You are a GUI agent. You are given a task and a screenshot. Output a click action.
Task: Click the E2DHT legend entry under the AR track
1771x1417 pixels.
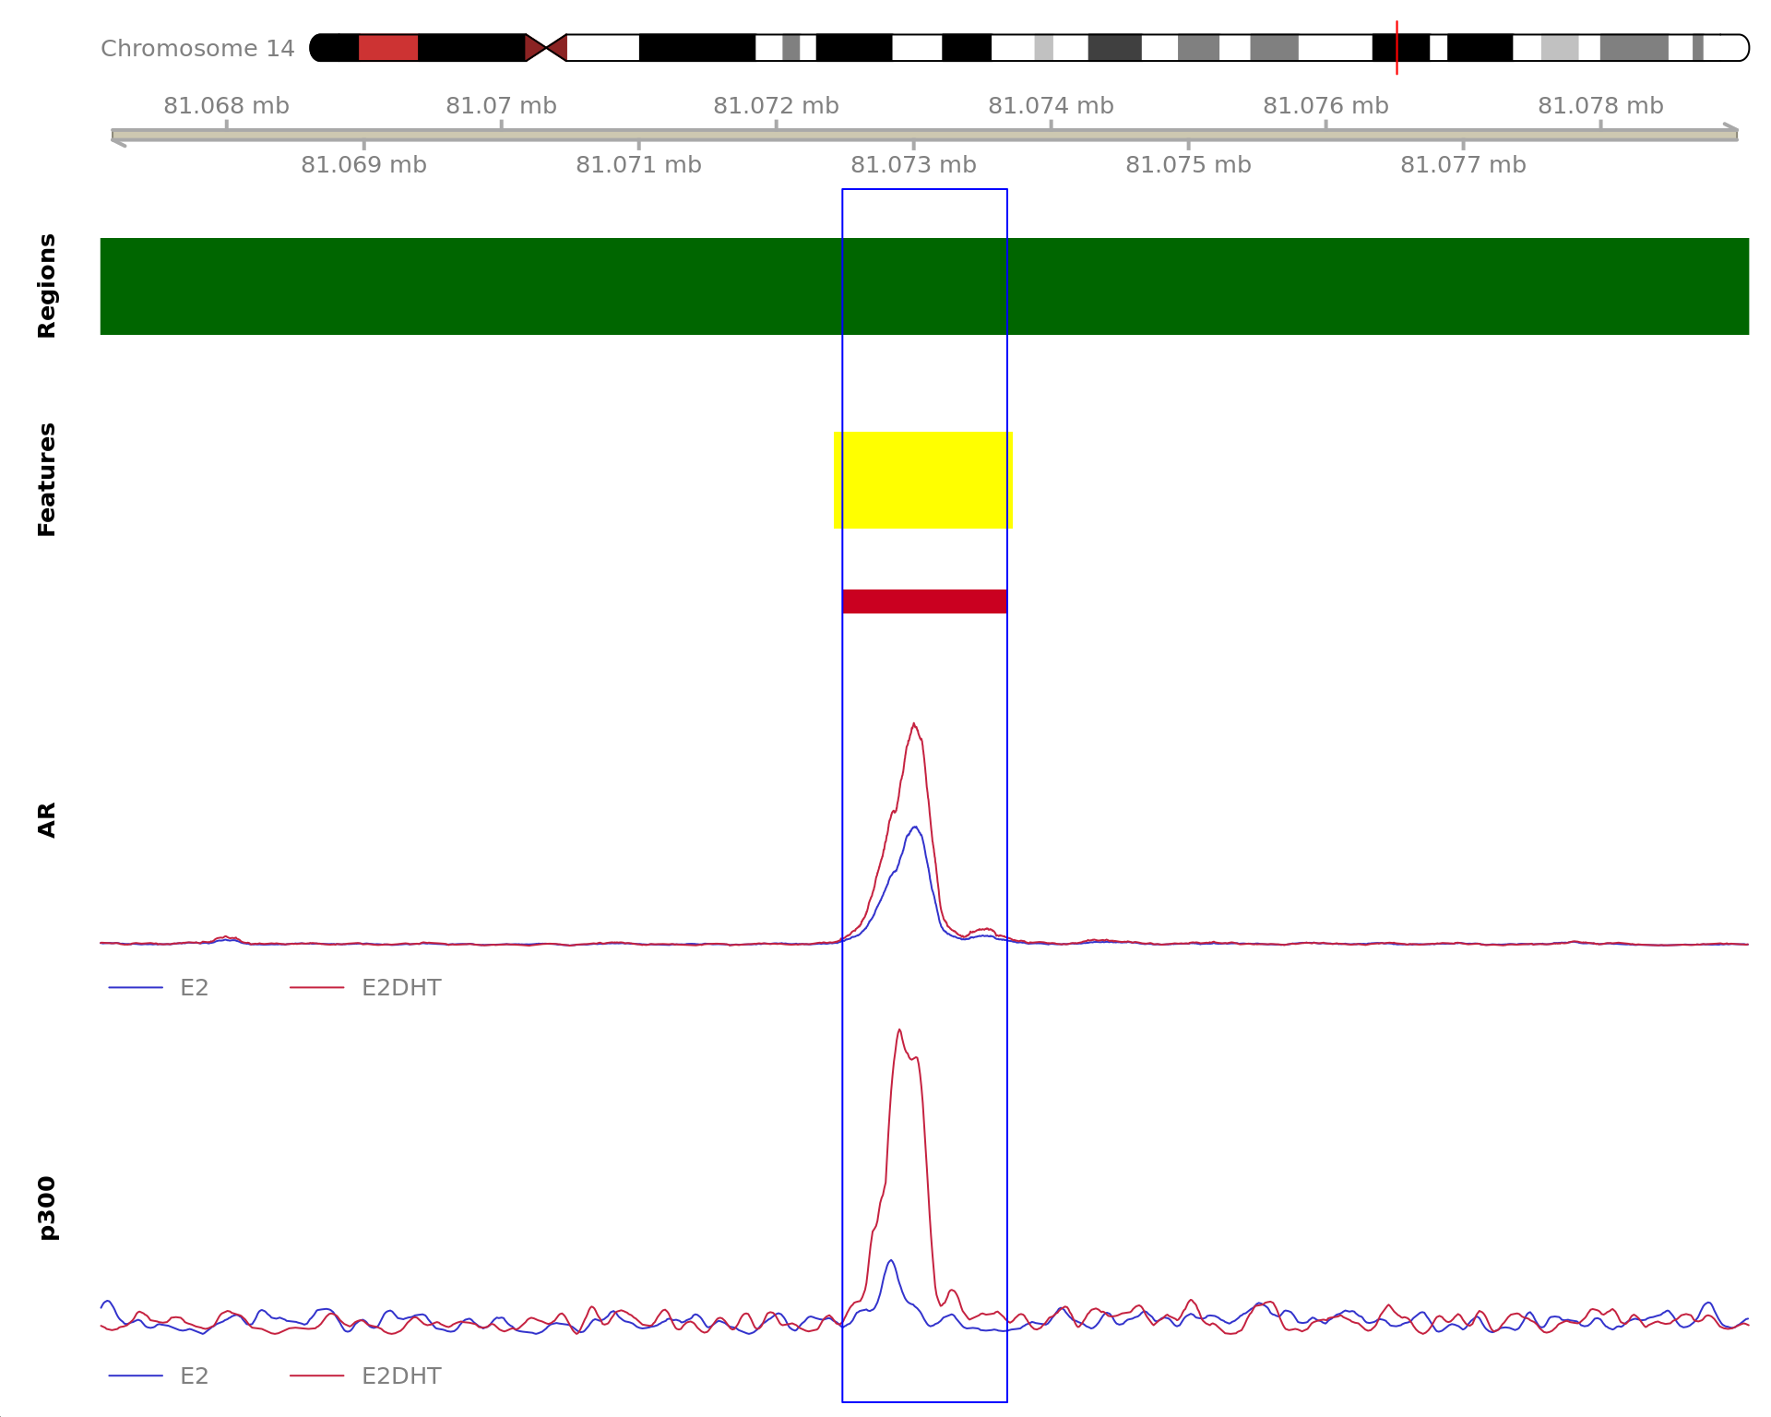point(365,988)
